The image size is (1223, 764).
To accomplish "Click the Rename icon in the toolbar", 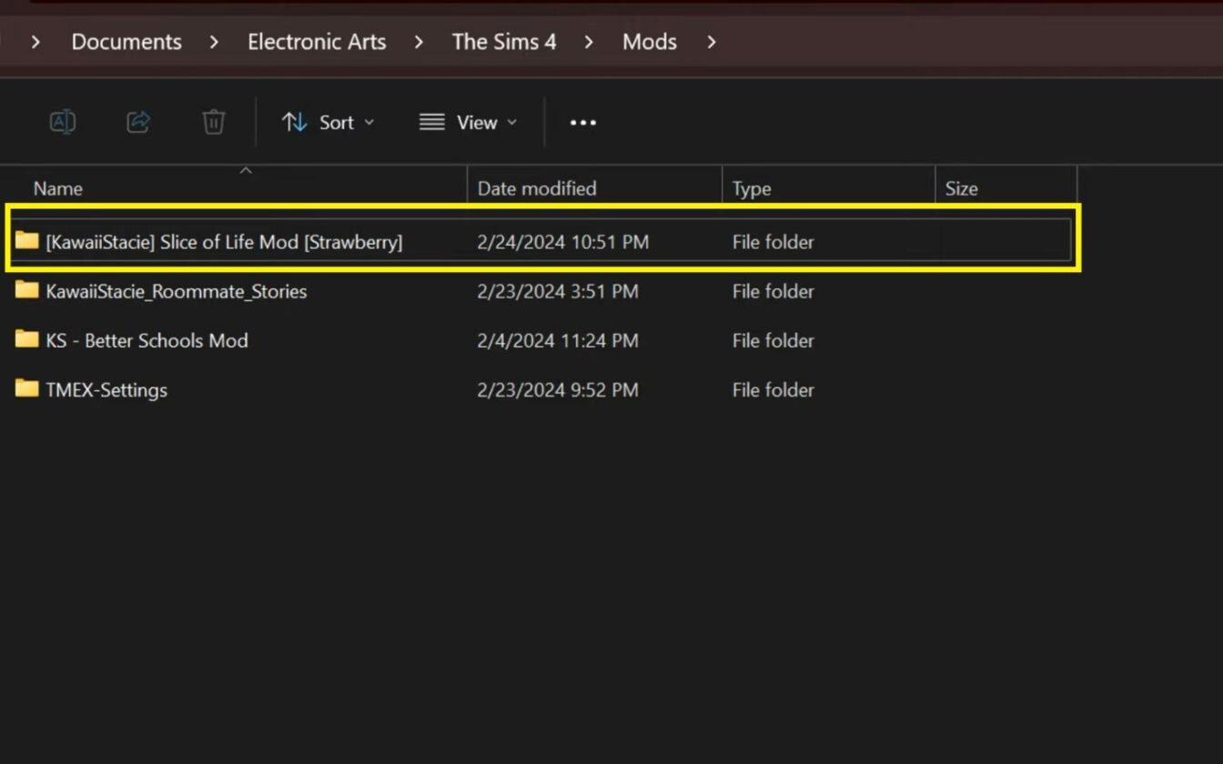I will (62, 122).
